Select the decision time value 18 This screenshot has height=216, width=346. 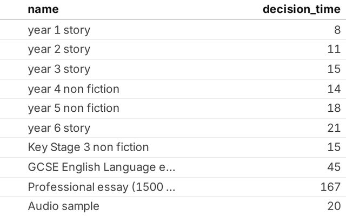coord(334,108)
